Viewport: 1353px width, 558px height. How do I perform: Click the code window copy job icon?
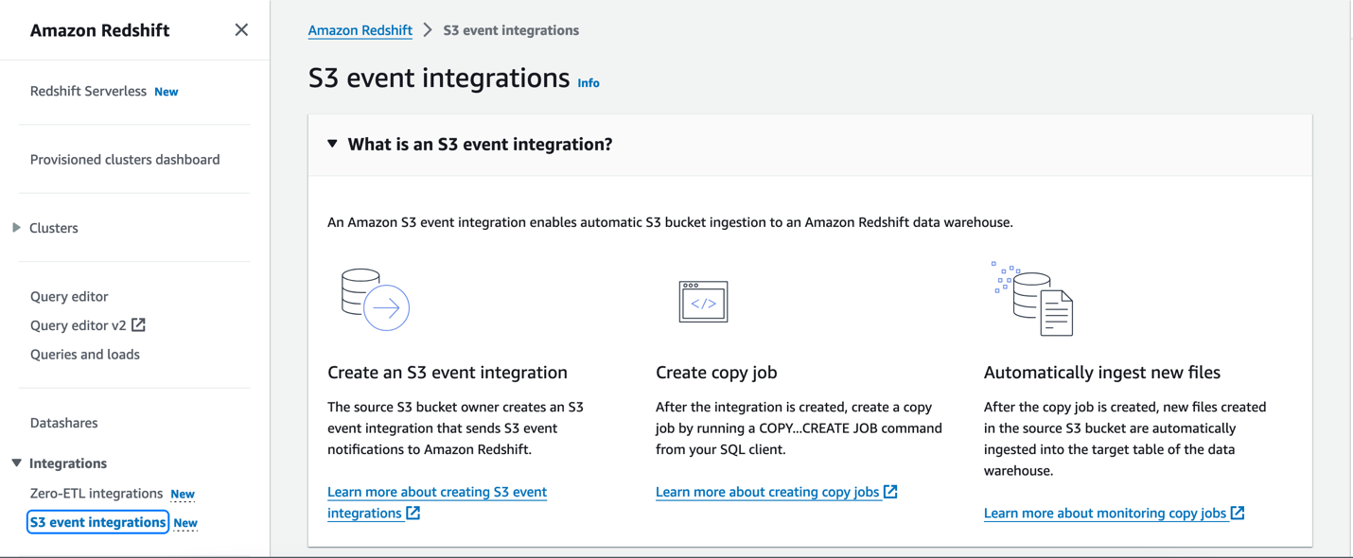coord(703,302)
